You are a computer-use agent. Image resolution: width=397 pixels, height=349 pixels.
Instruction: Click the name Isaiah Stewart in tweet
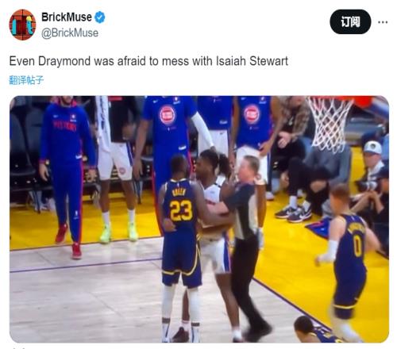[252, 61]
